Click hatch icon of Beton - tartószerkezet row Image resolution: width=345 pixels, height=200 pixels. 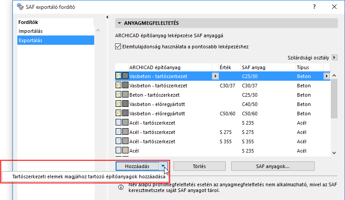[118, 94]
